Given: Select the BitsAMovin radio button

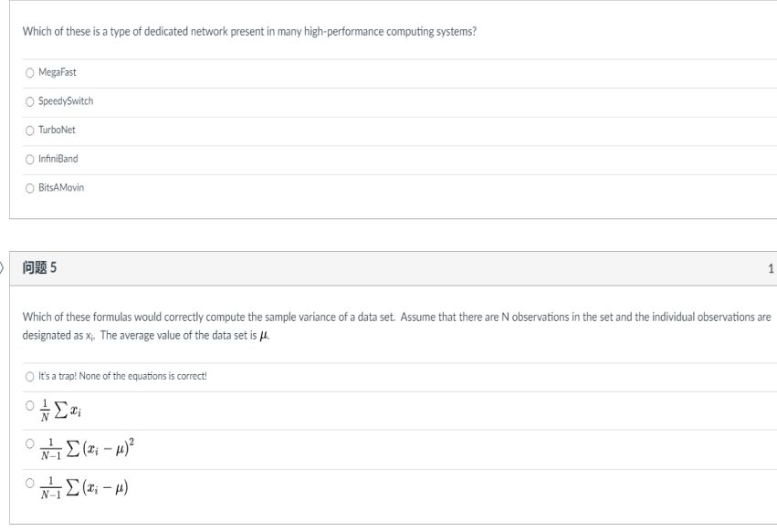Looking at the screenshot, I should 32,188.
